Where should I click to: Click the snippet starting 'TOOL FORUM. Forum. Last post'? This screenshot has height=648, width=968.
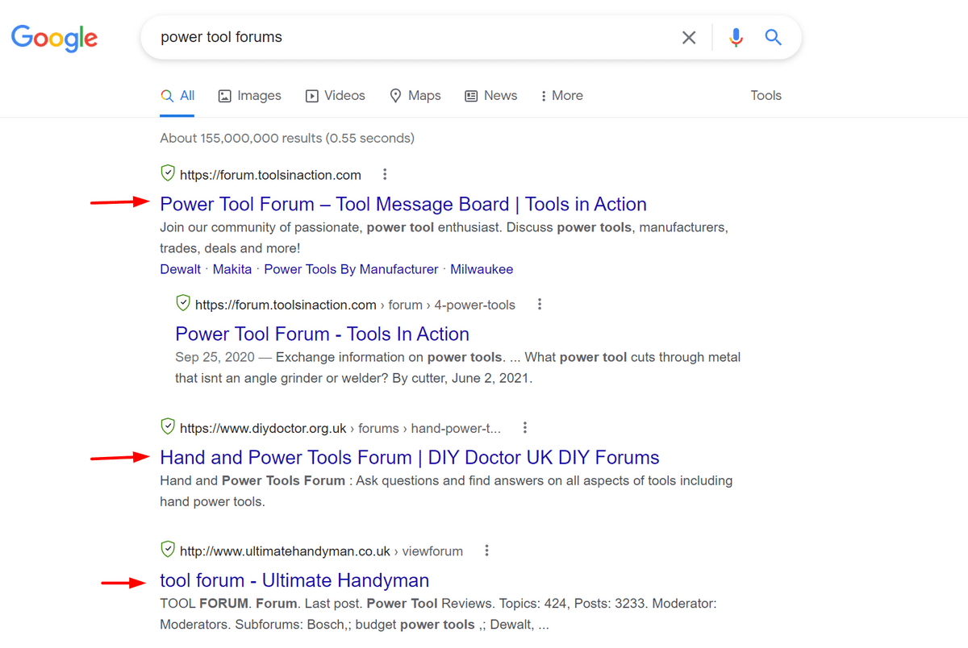click(438, 613)
